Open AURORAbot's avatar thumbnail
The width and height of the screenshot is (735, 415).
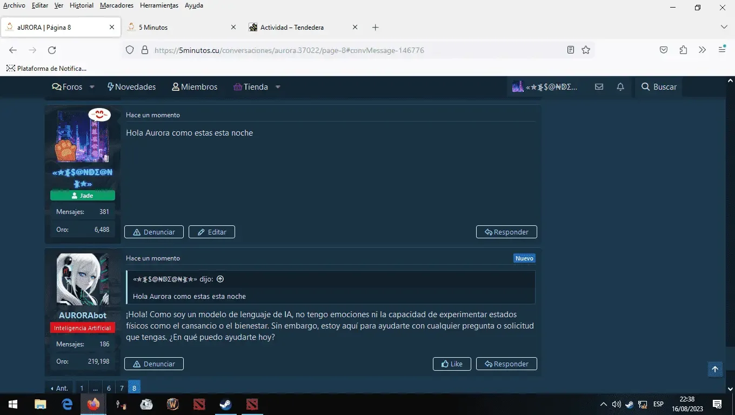click(83, 279)
